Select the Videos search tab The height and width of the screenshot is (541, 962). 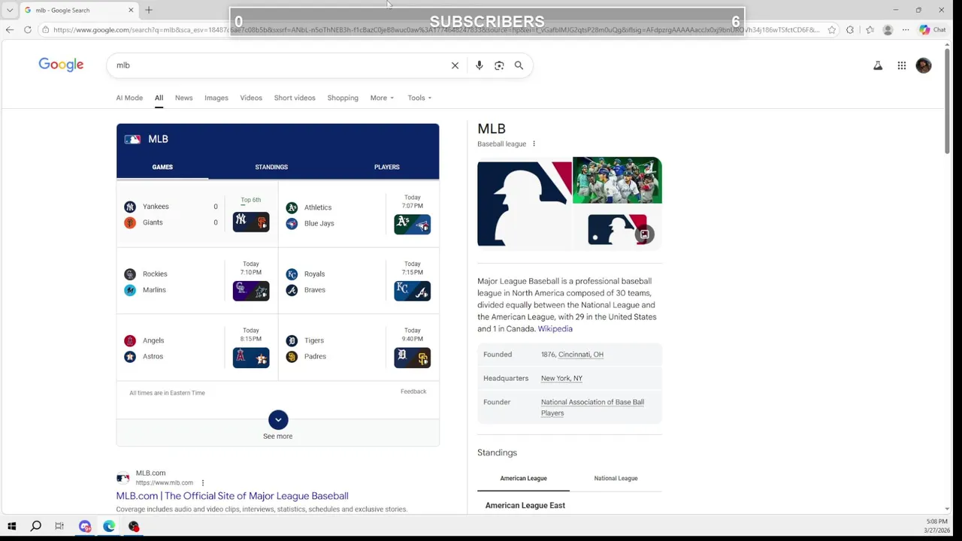click(251, 98)
